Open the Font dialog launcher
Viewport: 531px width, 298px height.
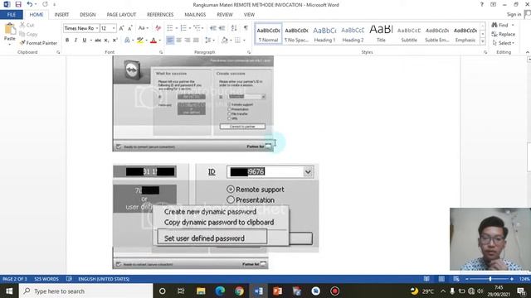pyautogui.click(x=161, y=52)
